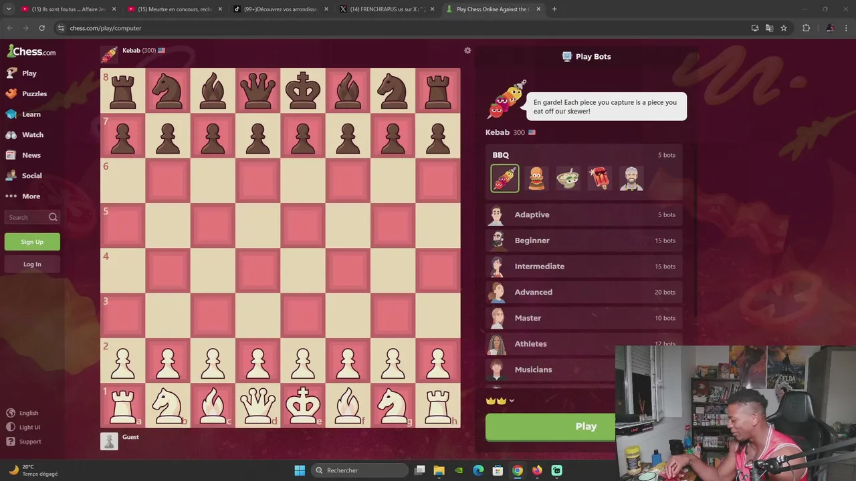Expand the Intermediate bots category
Screen dimensions: 856x481
coord(584,267)
